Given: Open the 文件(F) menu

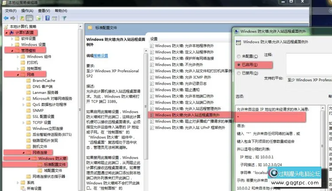Looking at the screenshot, I should point(10,10).
